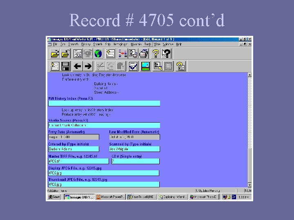Open the Window menu
Viewport: 294px width, 220px height.
[x=168, y=44]
